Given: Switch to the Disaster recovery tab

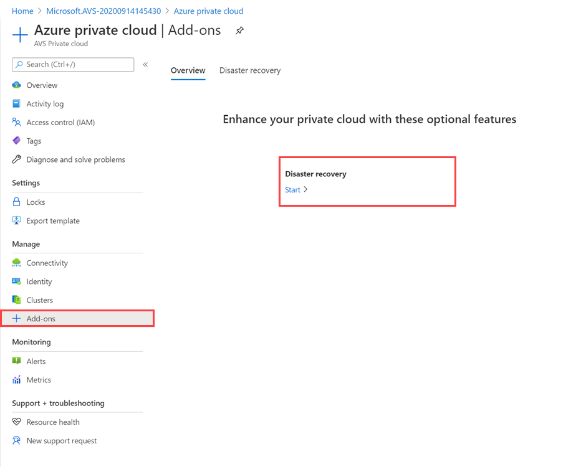Looking at the screenshot, I should click(x=250, y=70).
